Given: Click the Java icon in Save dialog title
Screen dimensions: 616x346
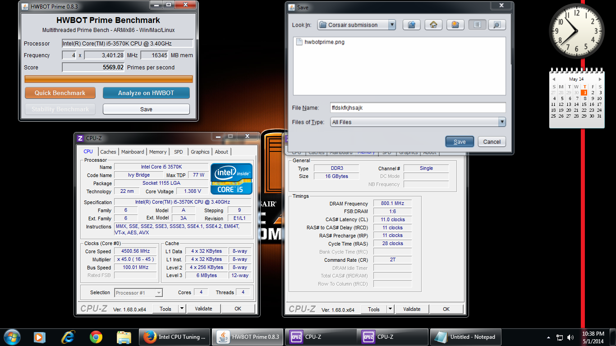Looking at the screenshot, I should pos(292,7).
